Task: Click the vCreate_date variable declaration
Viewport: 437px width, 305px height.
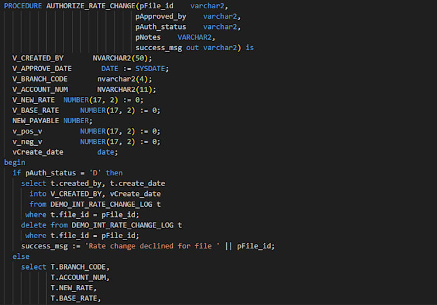Action: coord(65,152)
